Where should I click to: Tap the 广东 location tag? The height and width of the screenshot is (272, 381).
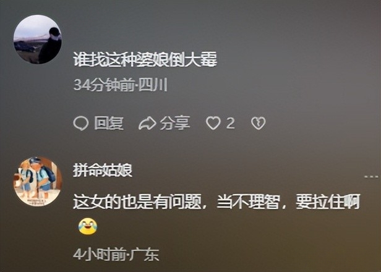pyautogui.click(x=145, y=255)
